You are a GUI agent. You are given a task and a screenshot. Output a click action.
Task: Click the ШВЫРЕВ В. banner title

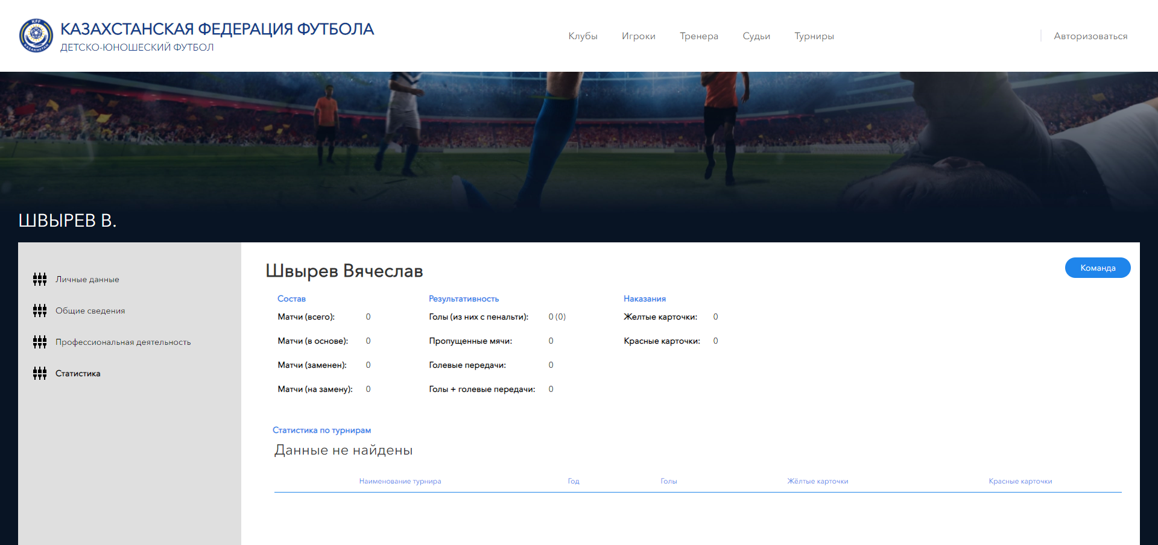pos(68,221)
